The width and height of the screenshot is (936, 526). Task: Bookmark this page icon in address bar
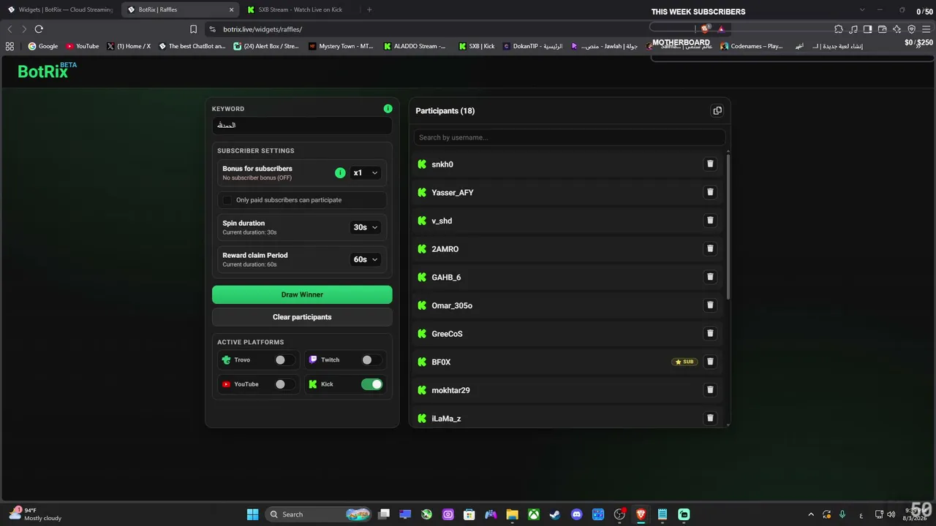tap(193, 29)
